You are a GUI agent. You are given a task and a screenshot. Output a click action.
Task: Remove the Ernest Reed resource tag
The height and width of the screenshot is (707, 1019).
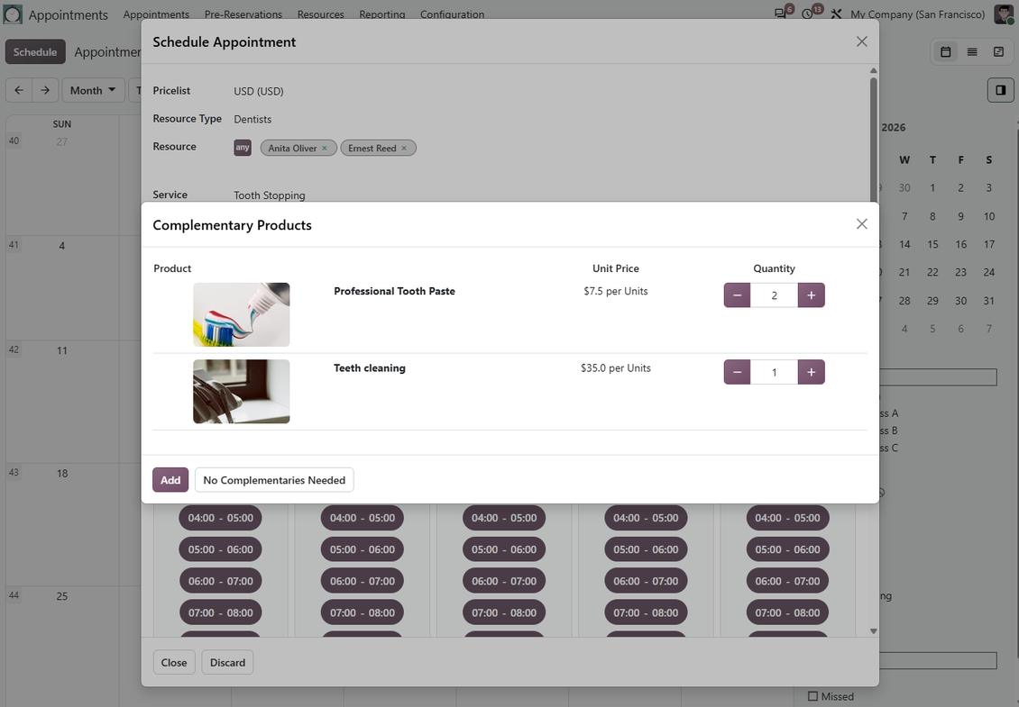coord(404,148)
